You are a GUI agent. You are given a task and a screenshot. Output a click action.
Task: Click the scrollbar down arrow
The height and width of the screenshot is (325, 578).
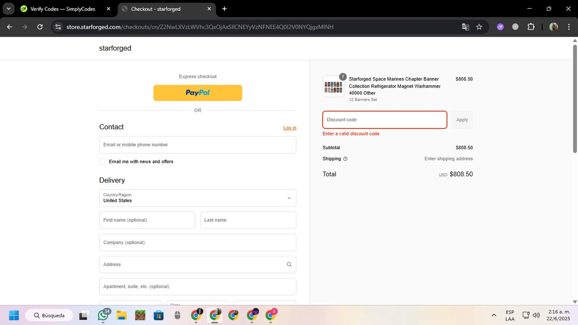pos(575,302)
